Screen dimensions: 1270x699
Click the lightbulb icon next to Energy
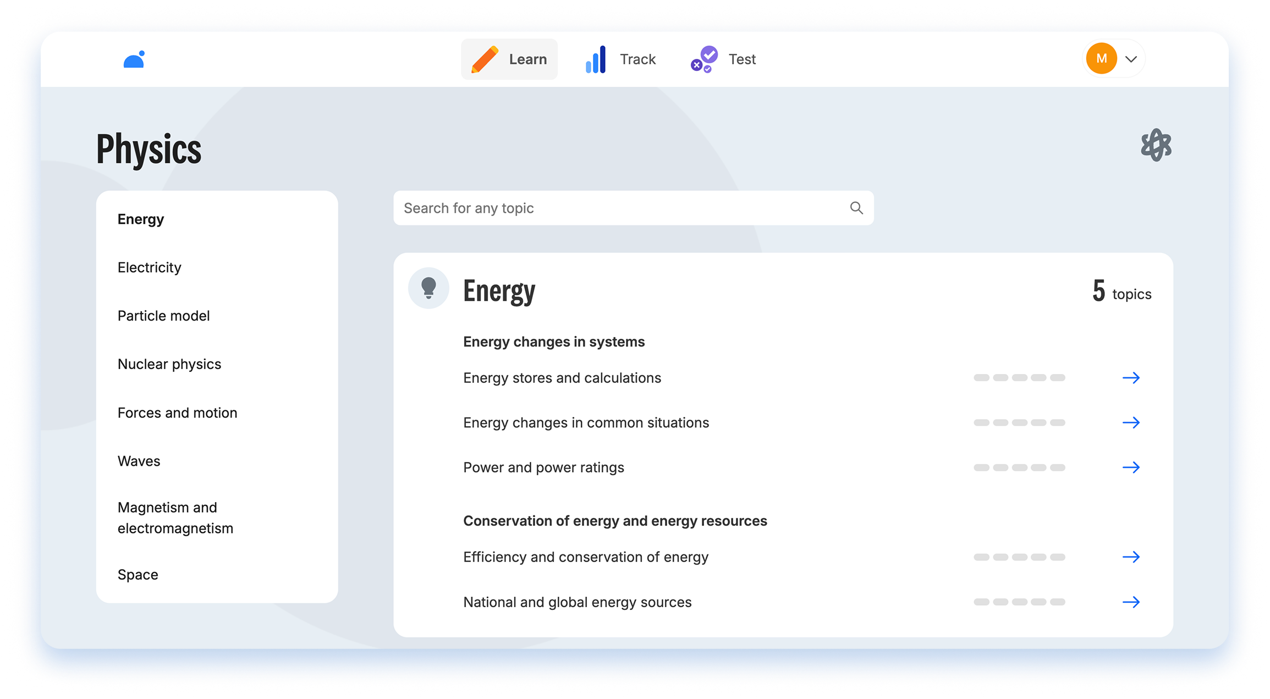tap(428, 288)
